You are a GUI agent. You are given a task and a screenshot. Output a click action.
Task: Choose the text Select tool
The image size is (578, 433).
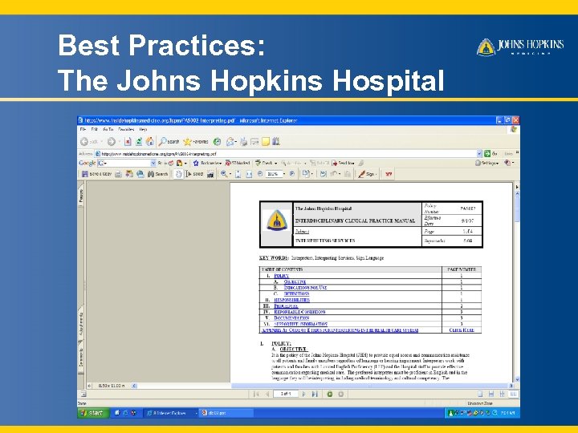click(194, 174)
